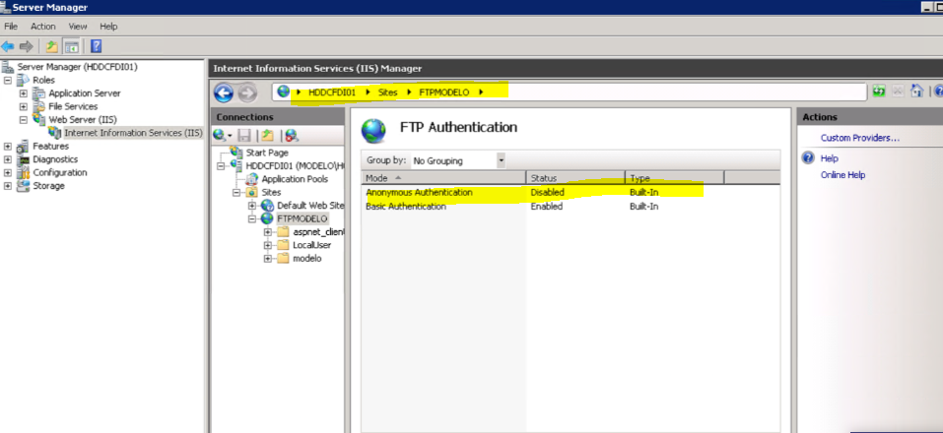The image size is (943, 433).
Task: Select the aspnet_client folder
Action: click(318, 232)
